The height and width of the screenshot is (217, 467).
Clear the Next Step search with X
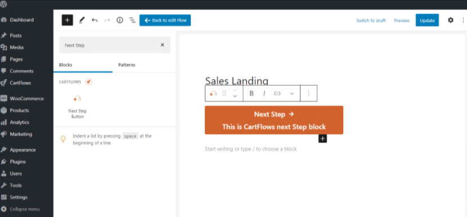(162, 45)
